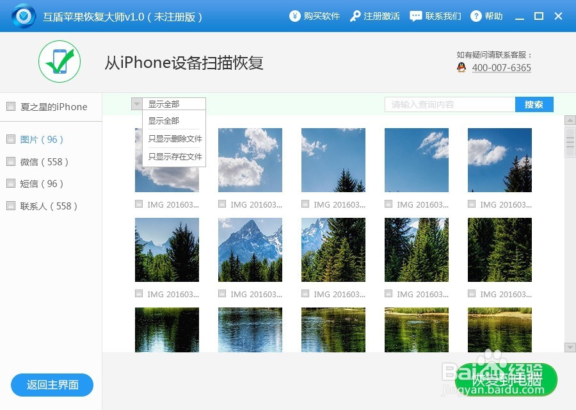Image resolution: width=576 pixels, height=410 pixels.
Task: Click scrollbar up arrow
Action: (570, 120)
